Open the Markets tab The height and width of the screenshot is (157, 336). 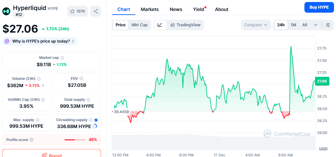pyautogui.click(x=150, y=9)
